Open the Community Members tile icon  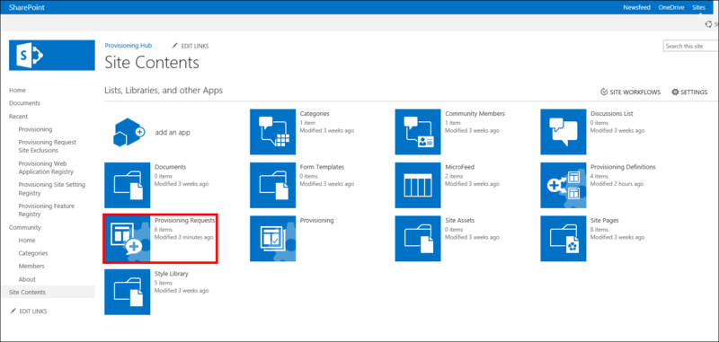pyautogui.click(x=418, y=132)
